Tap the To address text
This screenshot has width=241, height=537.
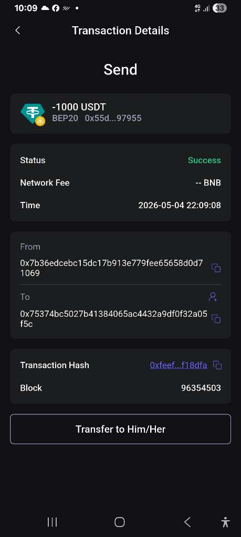click(x=113, y=319)
